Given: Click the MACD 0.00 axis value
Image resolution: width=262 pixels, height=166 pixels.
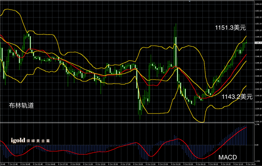Looking at the screenshot, I should (257, 145).
